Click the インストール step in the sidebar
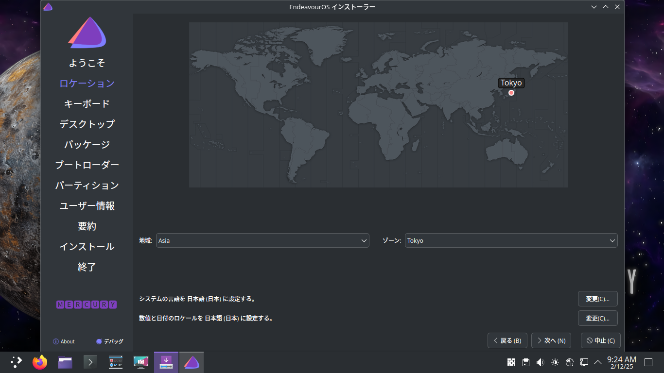Viewport: 664px width, 373px height. [x=87, y=247]
